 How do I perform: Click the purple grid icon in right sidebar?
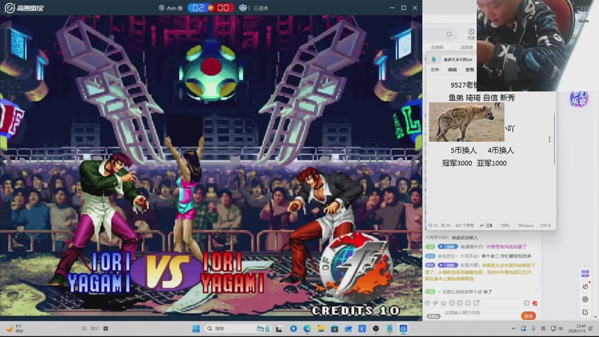(x=585, y=273)
